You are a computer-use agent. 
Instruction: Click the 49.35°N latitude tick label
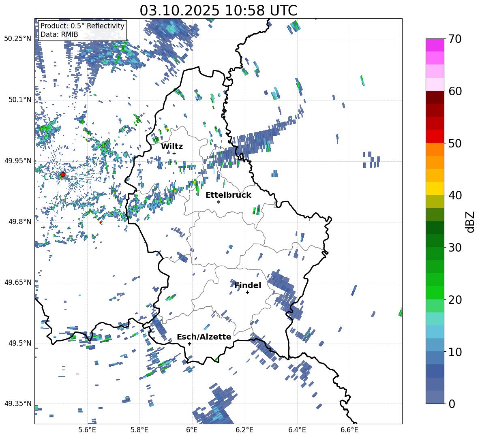[x=18, y=404]
